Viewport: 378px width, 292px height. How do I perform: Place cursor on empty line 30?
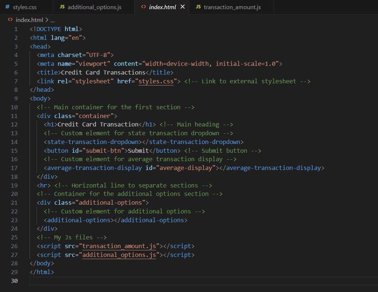pos(204,281)
